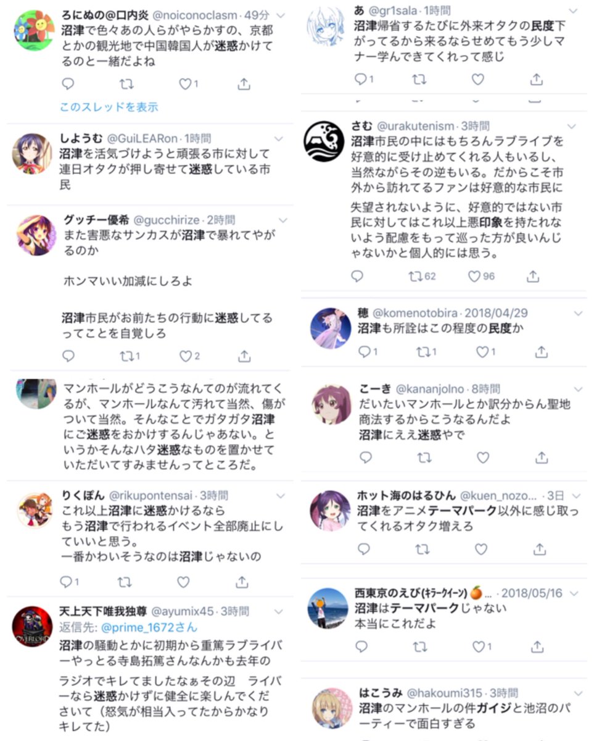Open しようむ's profile avatar
This screenshot has width=594, height=741.
(32, 153)
